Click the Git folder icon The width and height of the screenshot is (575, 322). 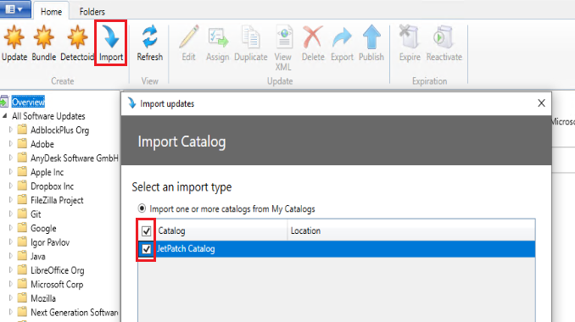[22, 214]
